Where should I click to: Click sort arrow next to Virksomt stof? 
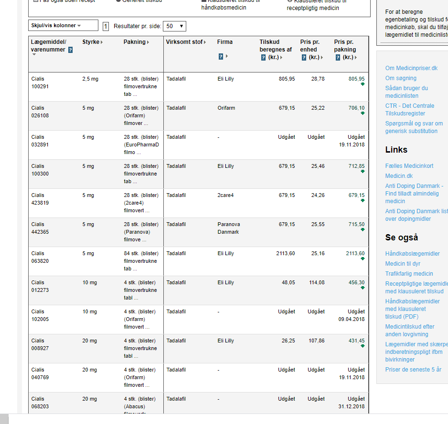click(205, 42)
